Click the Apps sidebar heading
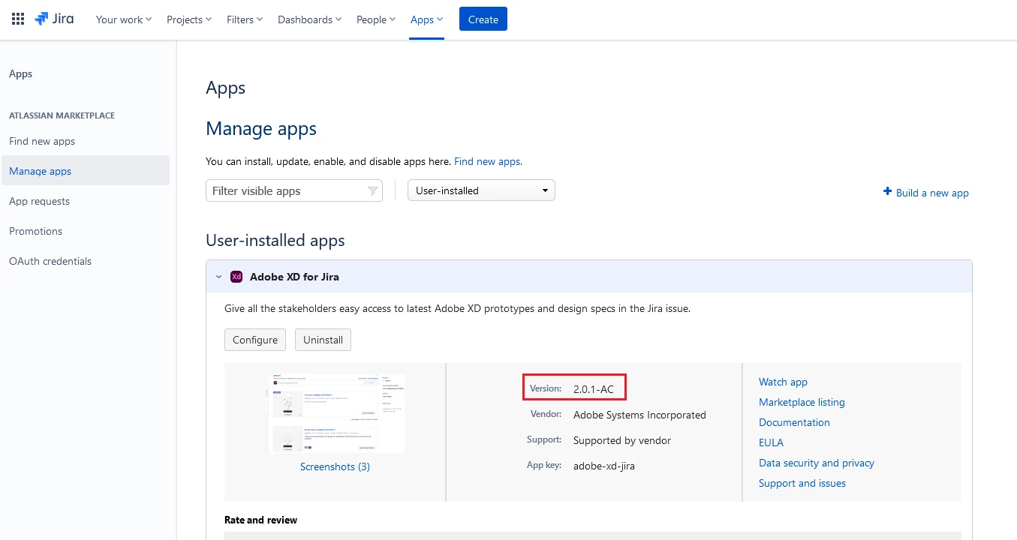1017x540 pixels. [x=20, y=73]
